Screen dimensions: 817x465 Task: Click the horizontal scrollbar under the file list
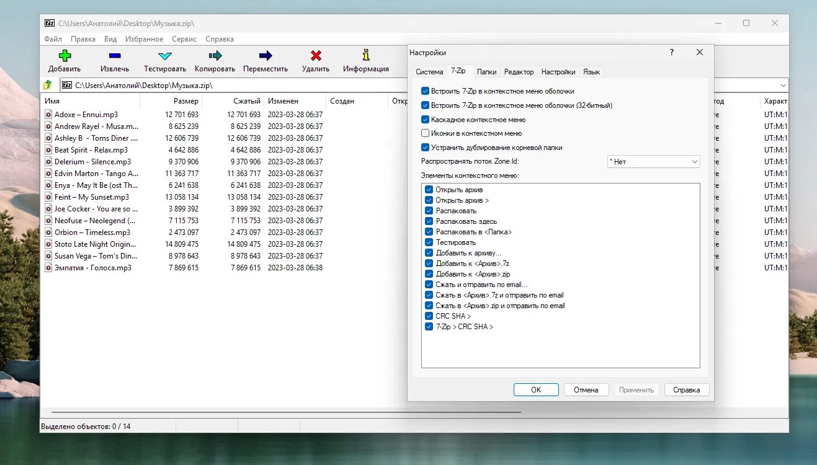click(286, 412)
